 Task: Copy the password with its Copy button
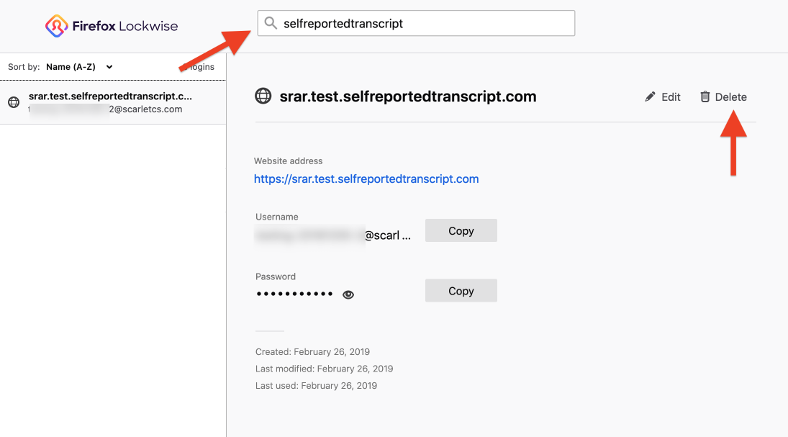click(x=461, y=291)
